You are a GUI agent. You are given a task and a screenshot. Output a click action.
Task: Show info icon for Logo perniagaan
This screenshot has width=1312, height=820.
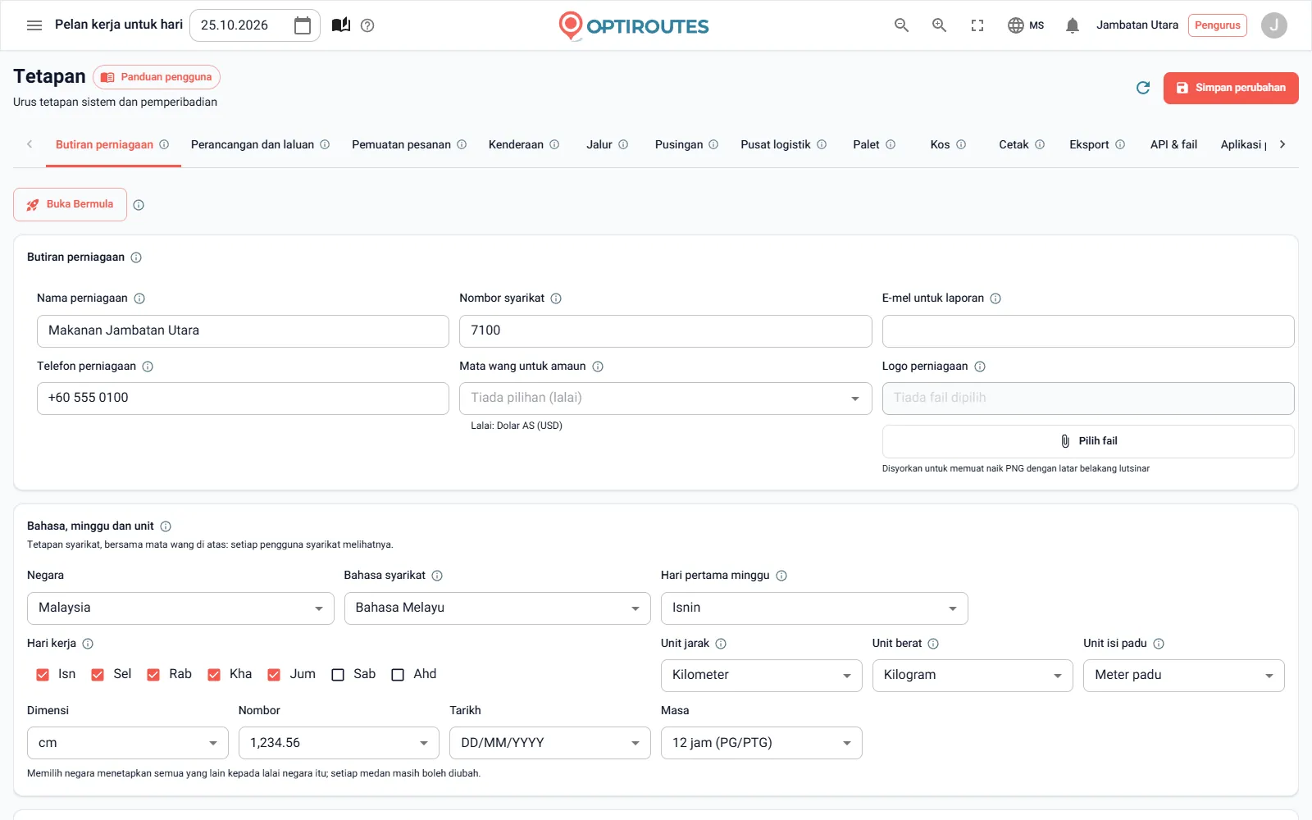click(x=980, y=367)
